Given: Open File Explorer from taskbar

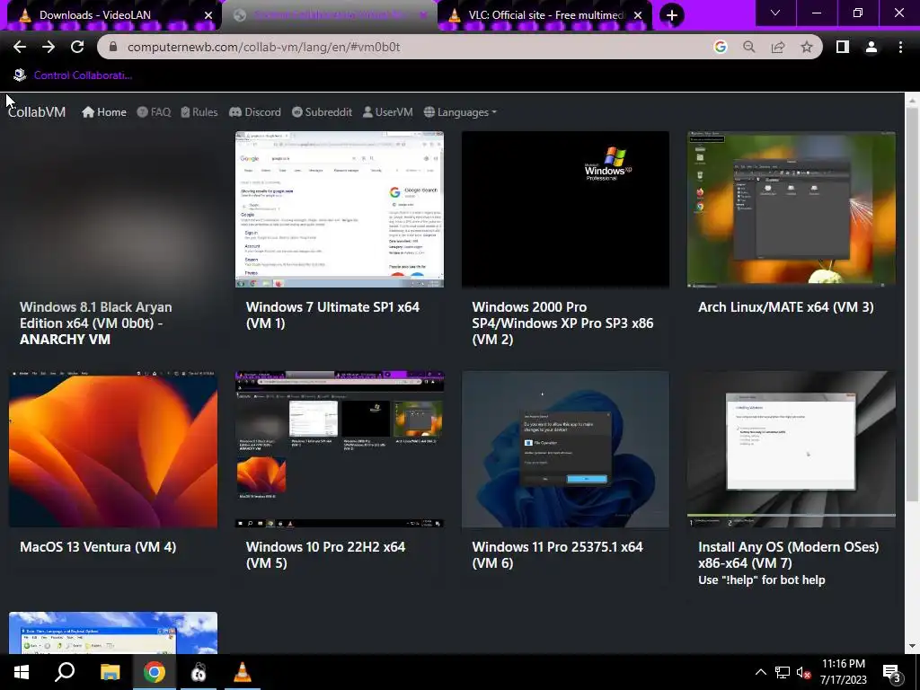Looking at the screenshot, I should point(110,672).
